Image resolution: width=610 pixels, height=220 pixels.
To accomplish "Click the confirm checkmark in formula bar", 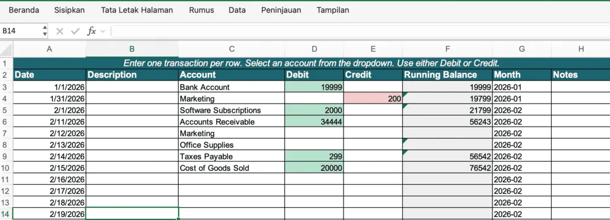I will click(75, 31).
